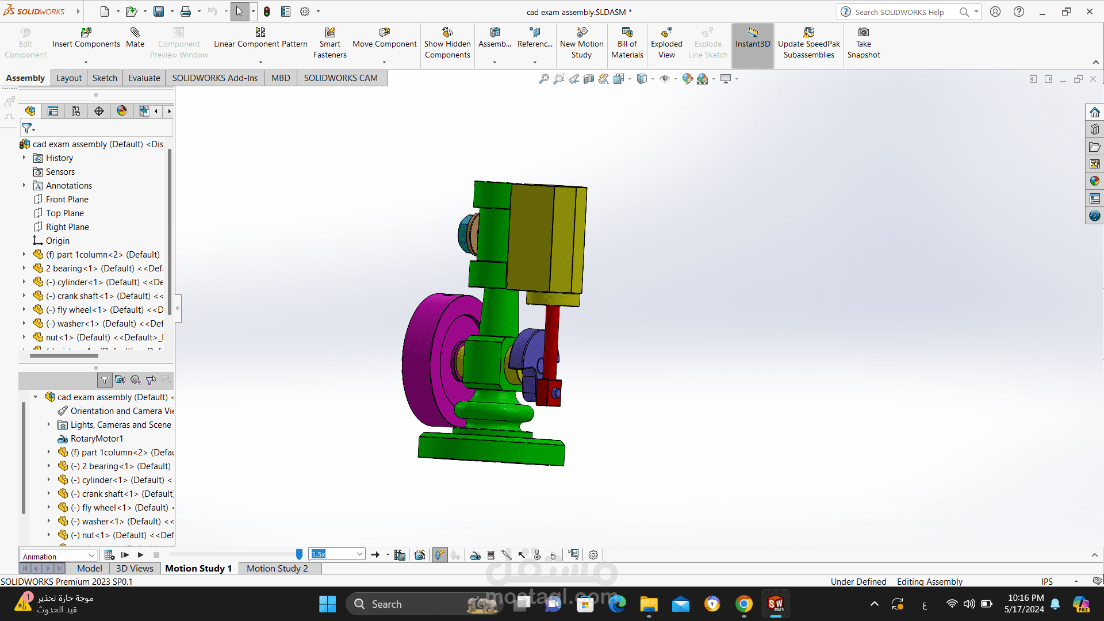Image resolution: width=1104 pixels, height=621 pixels.
Task: Switch to the Evaluate tab
Action: tap(144, 78)
